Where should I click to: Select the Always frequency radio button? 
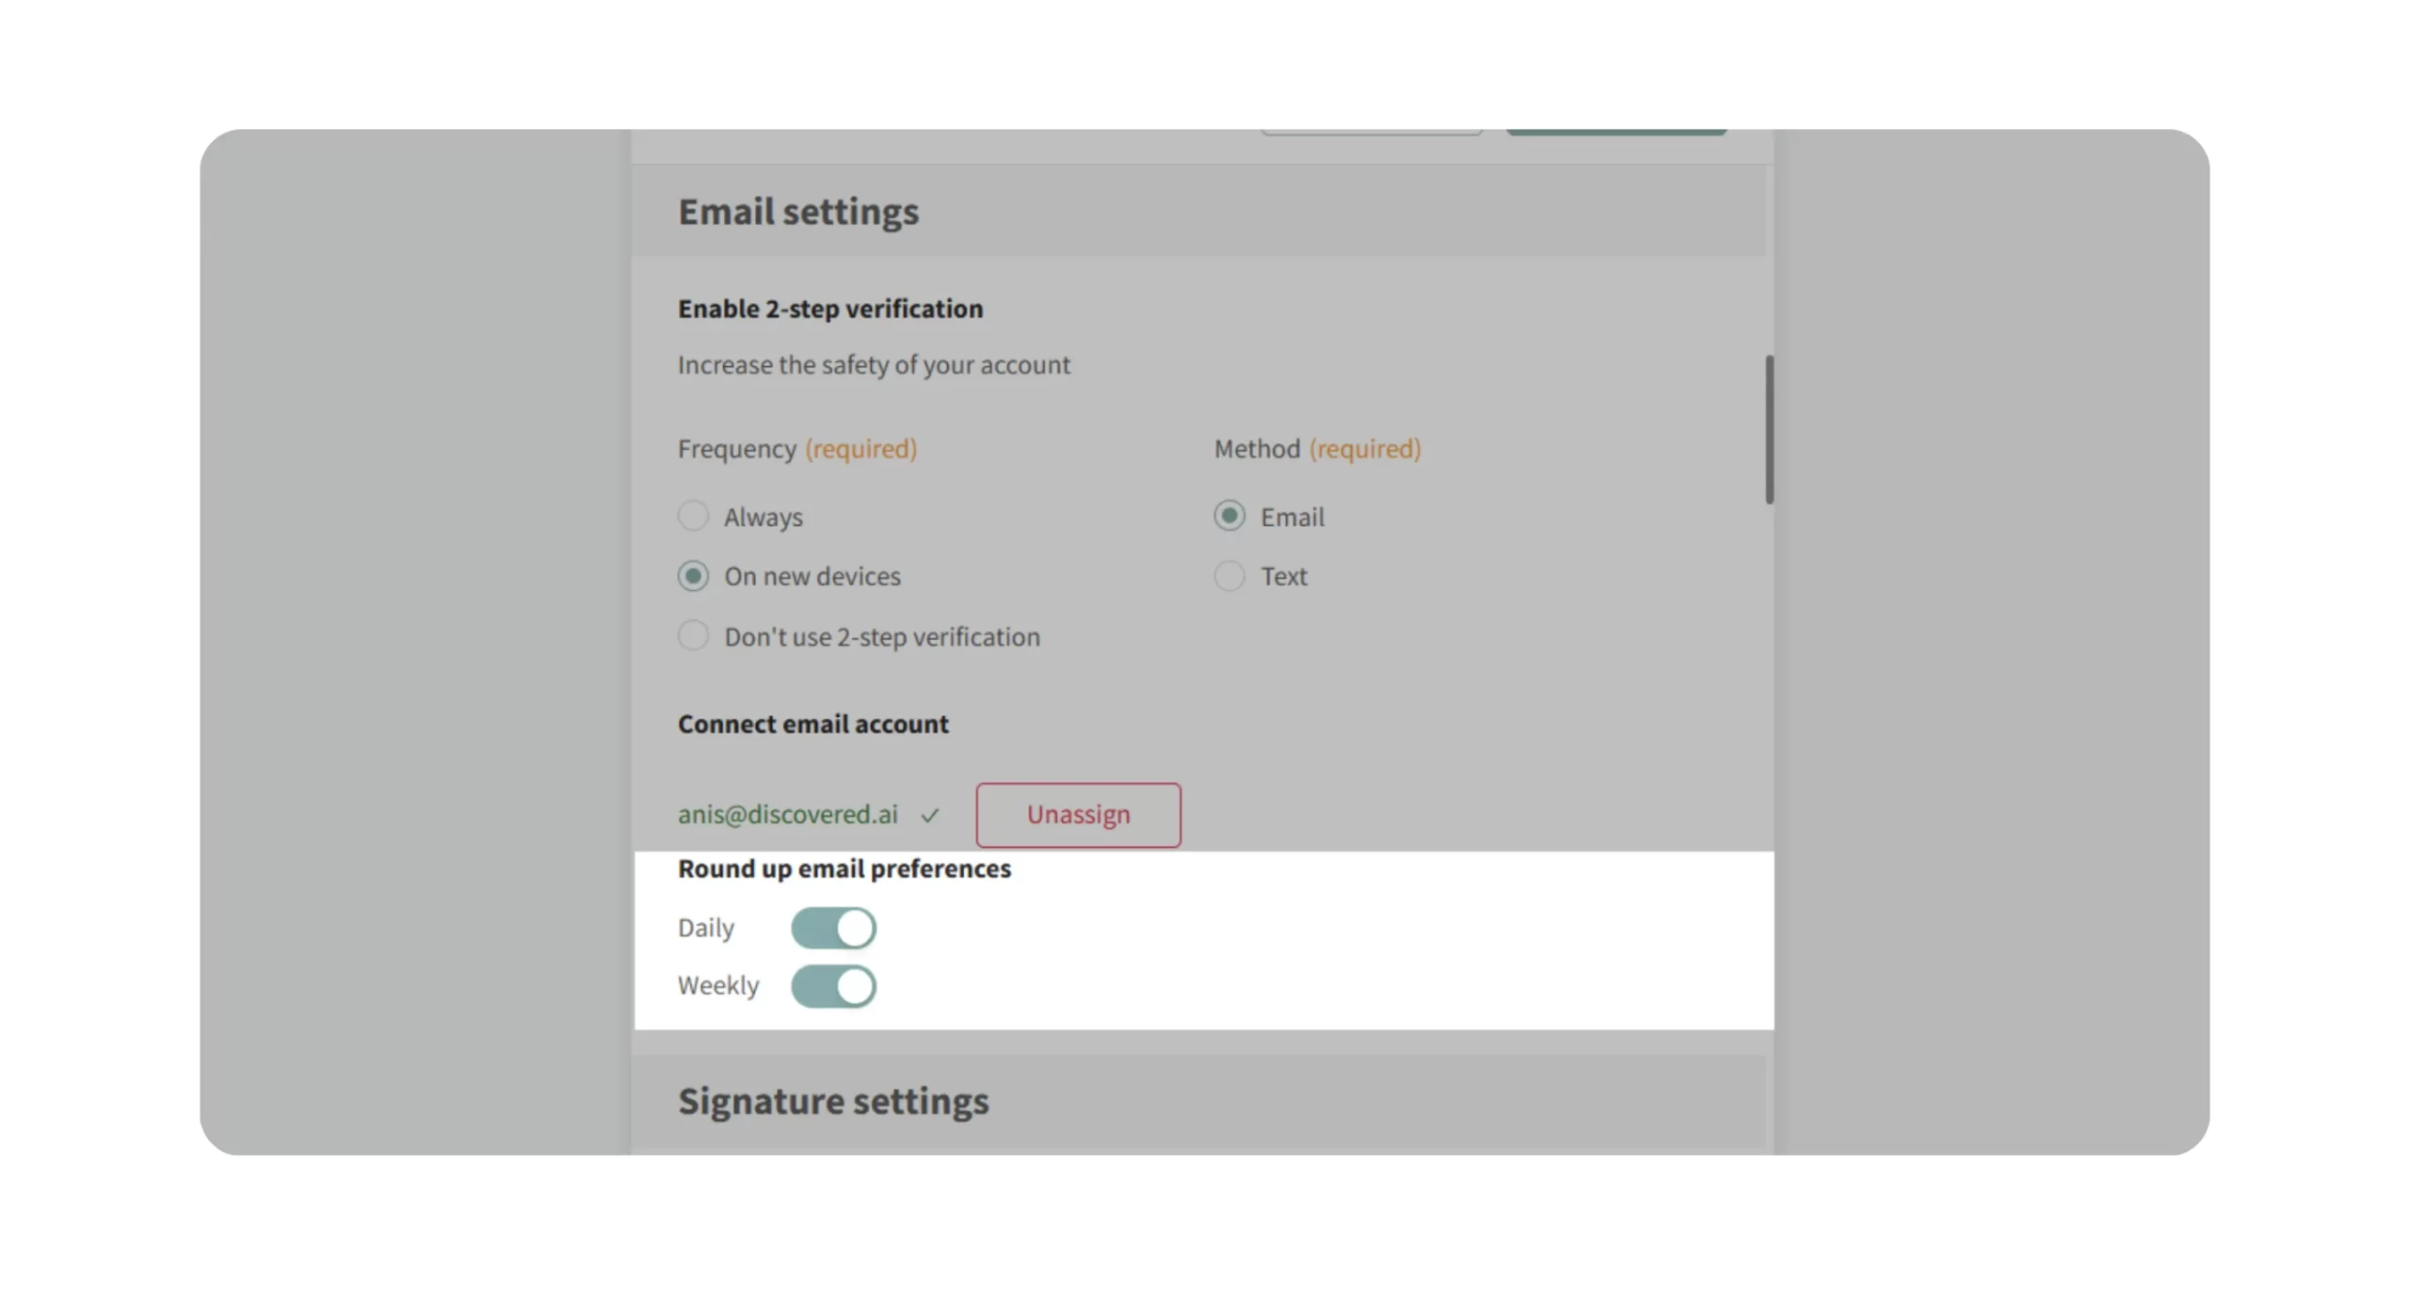693,516
